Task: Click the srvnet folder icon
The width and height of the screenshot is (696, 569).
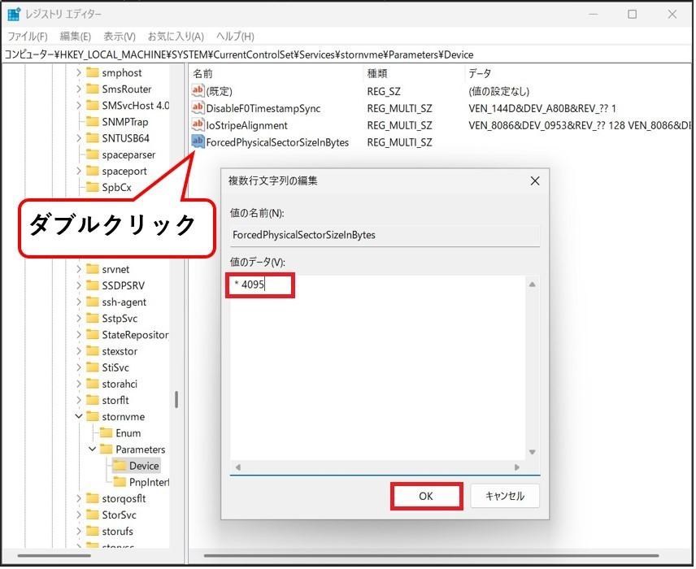Action: tap(92, 269)
